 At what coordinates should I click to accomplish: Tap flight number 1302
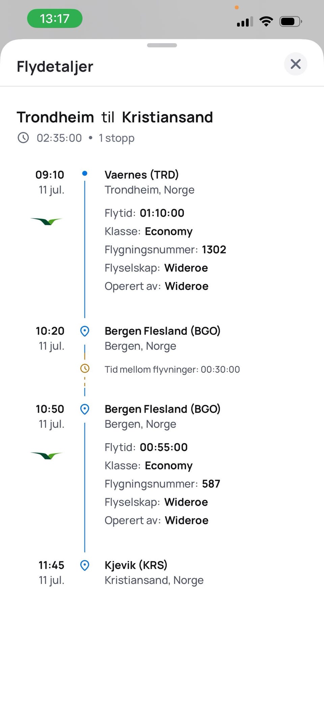point(214,250)
